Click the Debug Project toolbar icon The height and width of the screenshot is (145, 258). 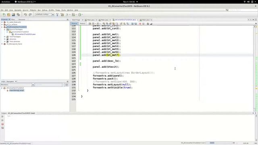coord(73,14)
